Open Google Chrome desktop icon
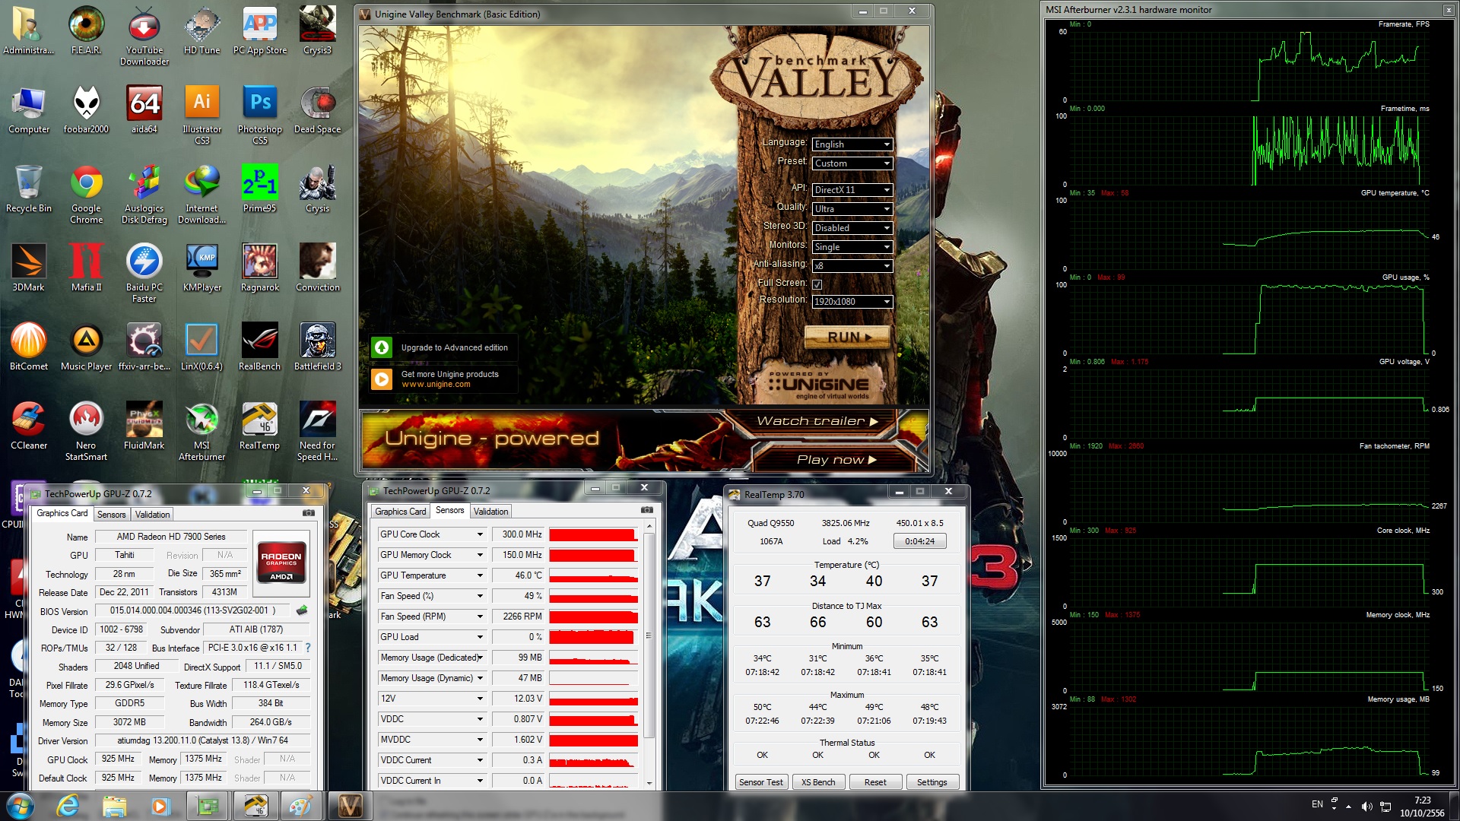The image size is (1460, 821). pyautogui.click(x=86, y=194)
